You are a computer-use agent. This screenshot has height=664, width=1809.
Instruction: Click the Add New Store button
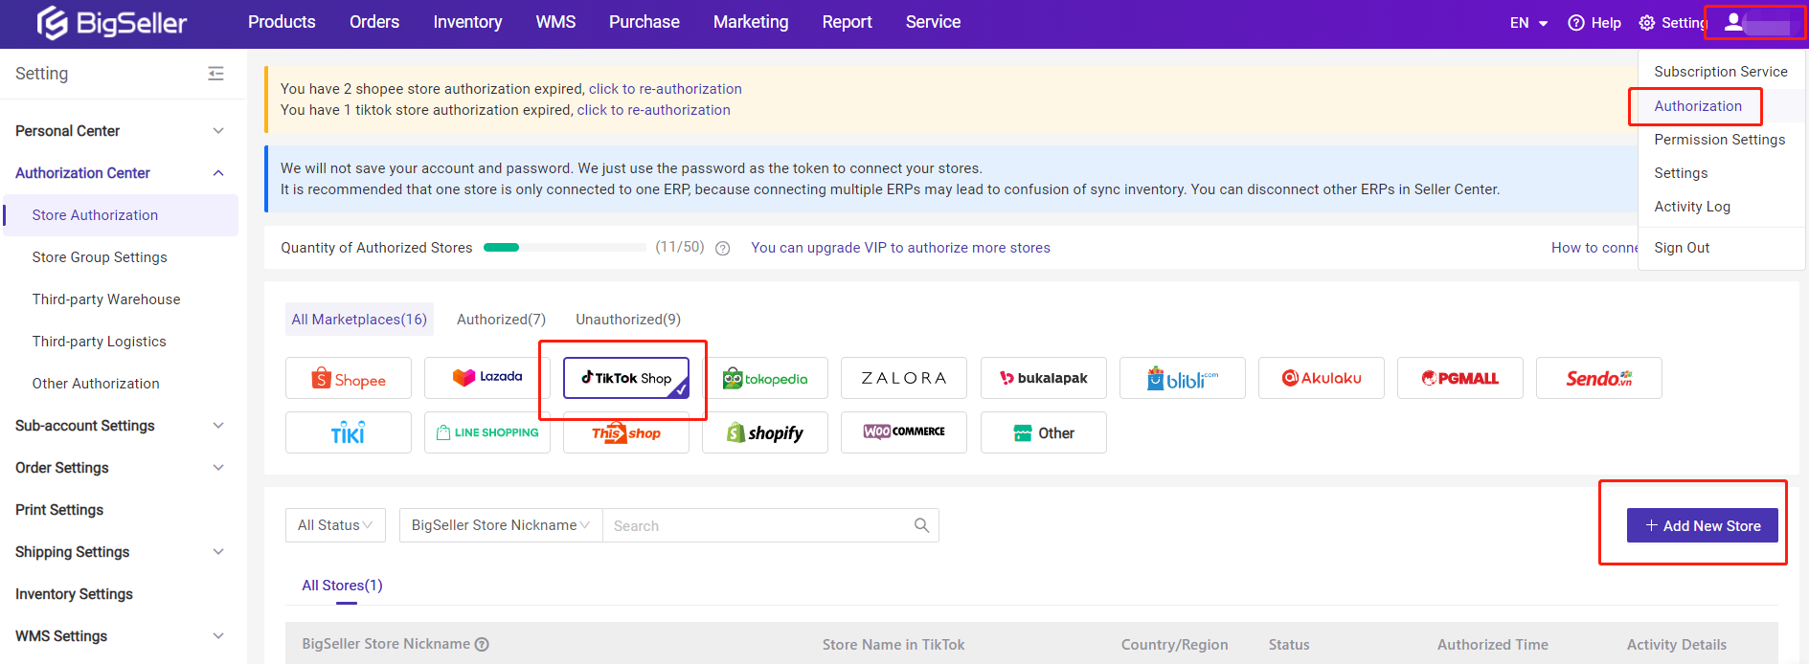[1703, 525]
